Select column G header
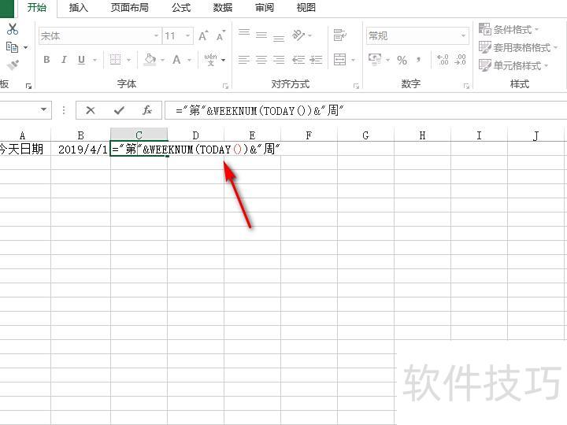The height and width of the screenshot is (425, 567). pos(365,135)
